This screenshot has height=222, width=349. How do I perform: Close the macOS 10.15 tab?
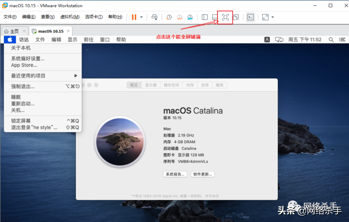tap(68, 31)
